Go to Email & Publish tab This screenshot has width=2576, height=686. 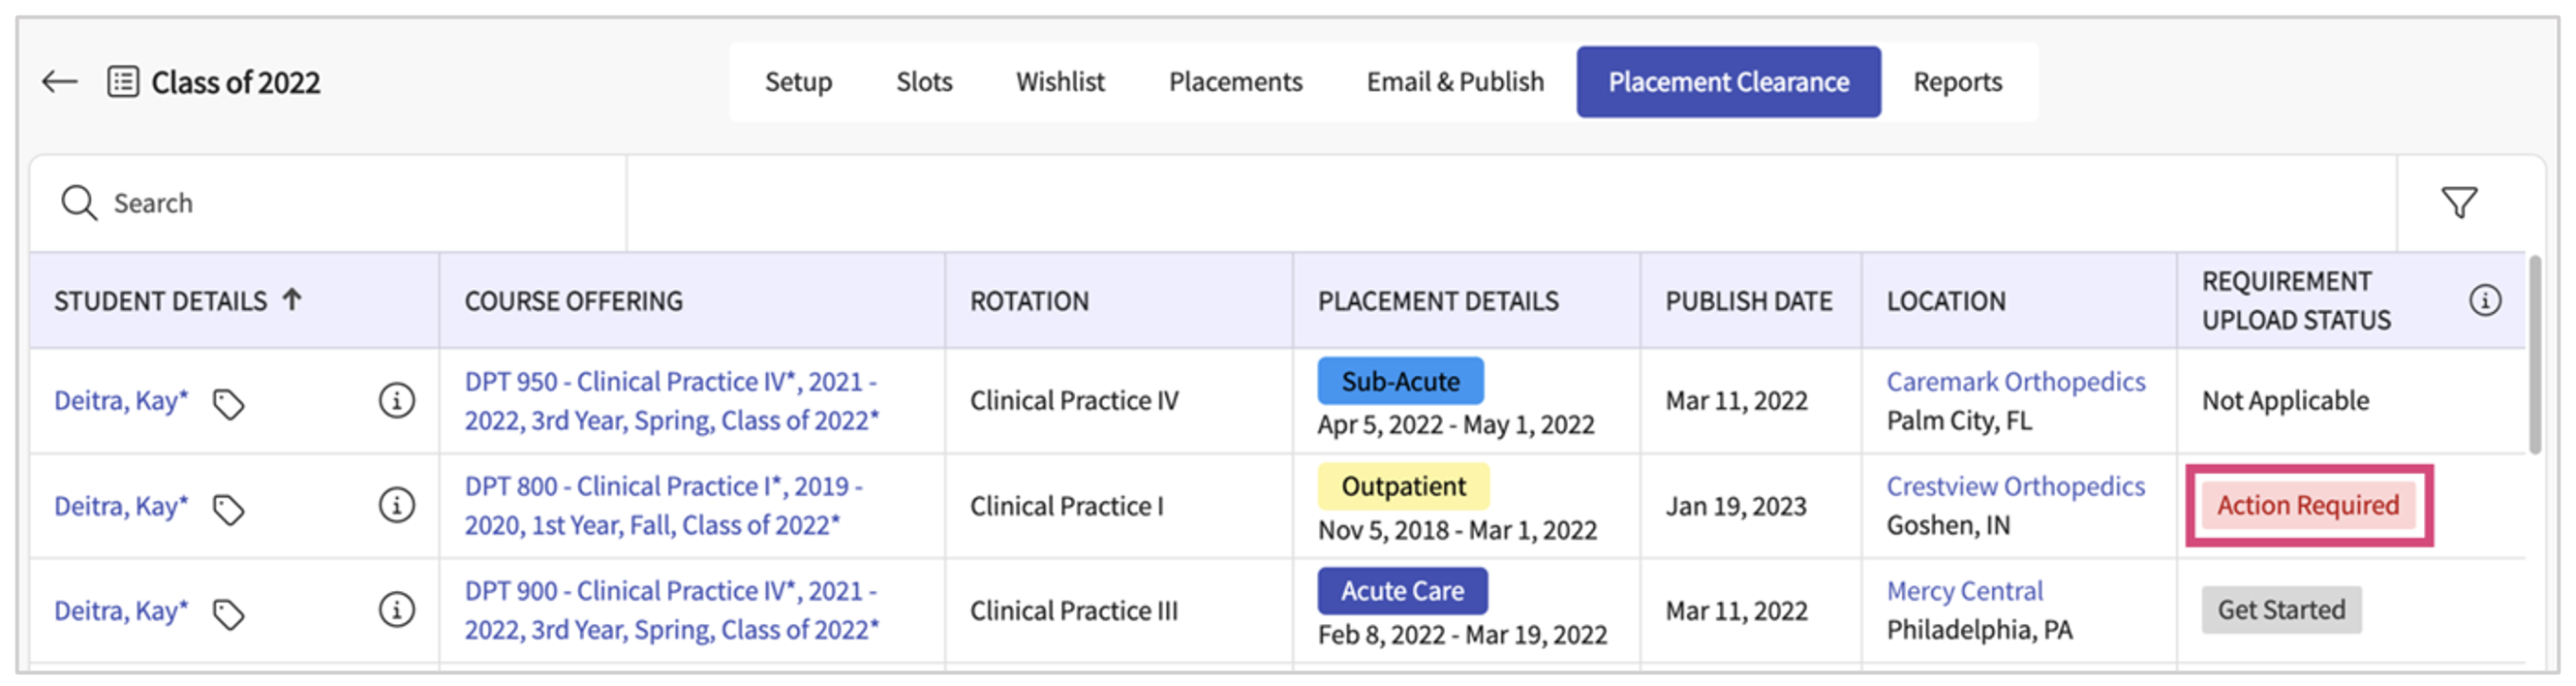point(1455,82)
